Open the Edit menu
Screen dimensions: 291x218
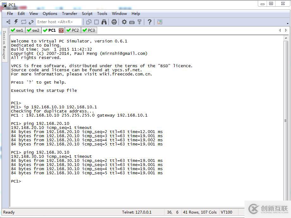click(21, 14)
